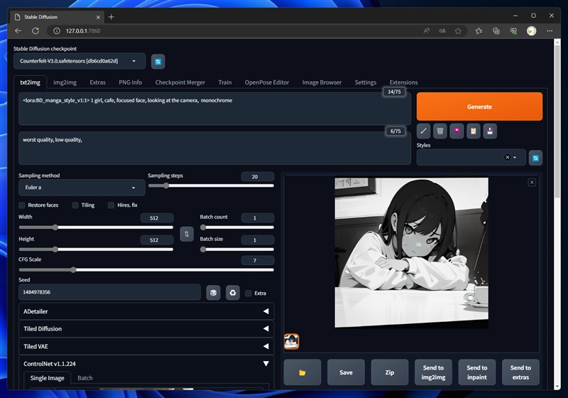View site information icon in address bar
Image resolution: width=568 pixels, height=398 pixels.
57,31
